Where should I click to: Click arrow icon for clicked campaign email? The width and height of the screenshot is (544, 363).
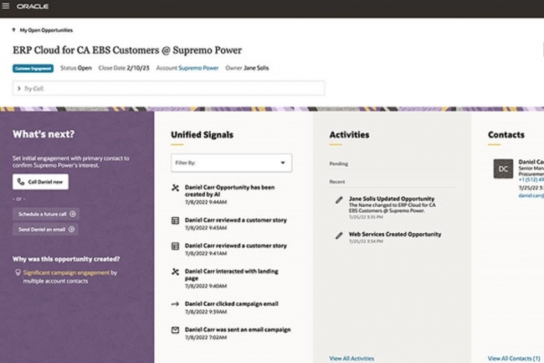[x=175, y=304]
